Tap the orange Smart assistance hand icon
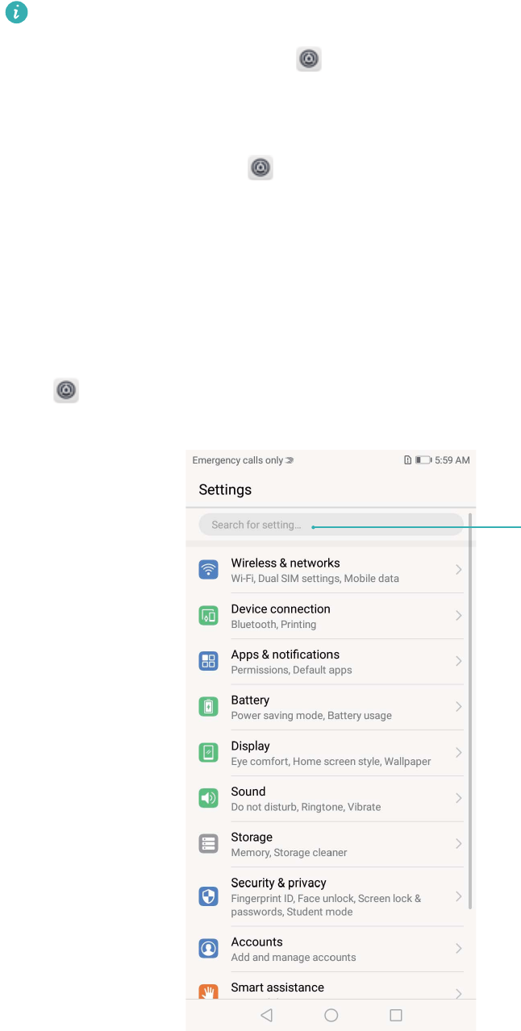This screenshot has height=1031, width=521. point(209,992)
